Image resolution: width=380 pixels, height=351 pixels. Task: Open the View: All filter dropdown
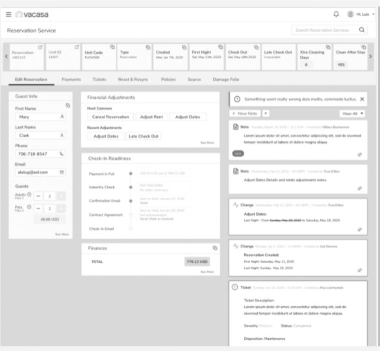click(x=352, y=114)
